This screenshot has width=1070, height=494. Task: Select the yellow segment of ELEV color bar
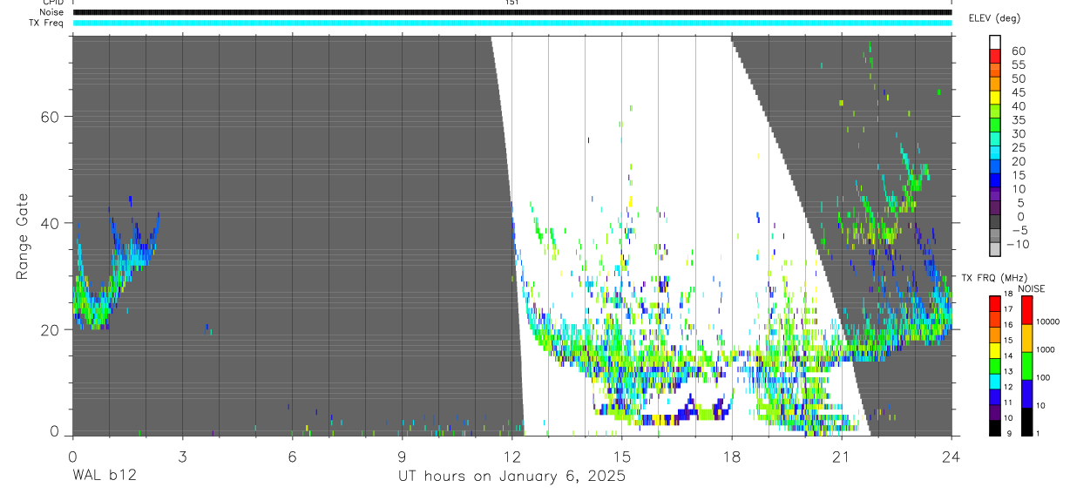pos(995,98)
